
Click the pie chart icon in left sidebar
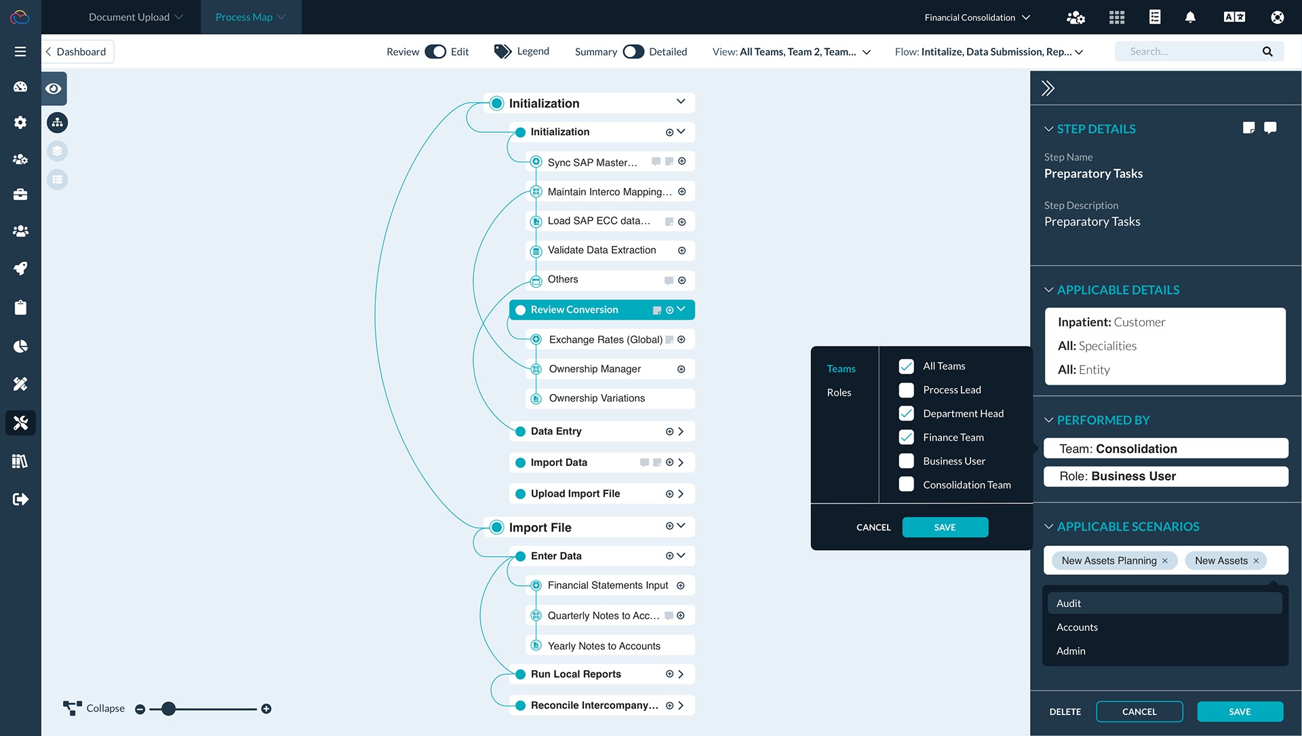20,347
